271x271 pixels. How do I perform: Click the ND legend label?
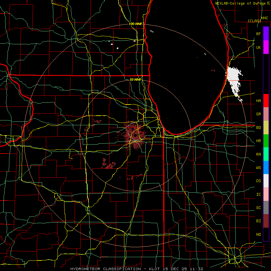[259, 234]
